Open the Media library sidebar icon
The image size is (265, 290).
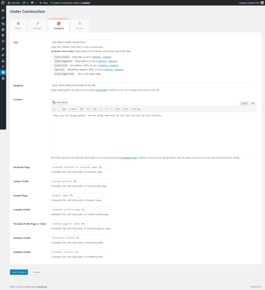(x=3, y=24)
